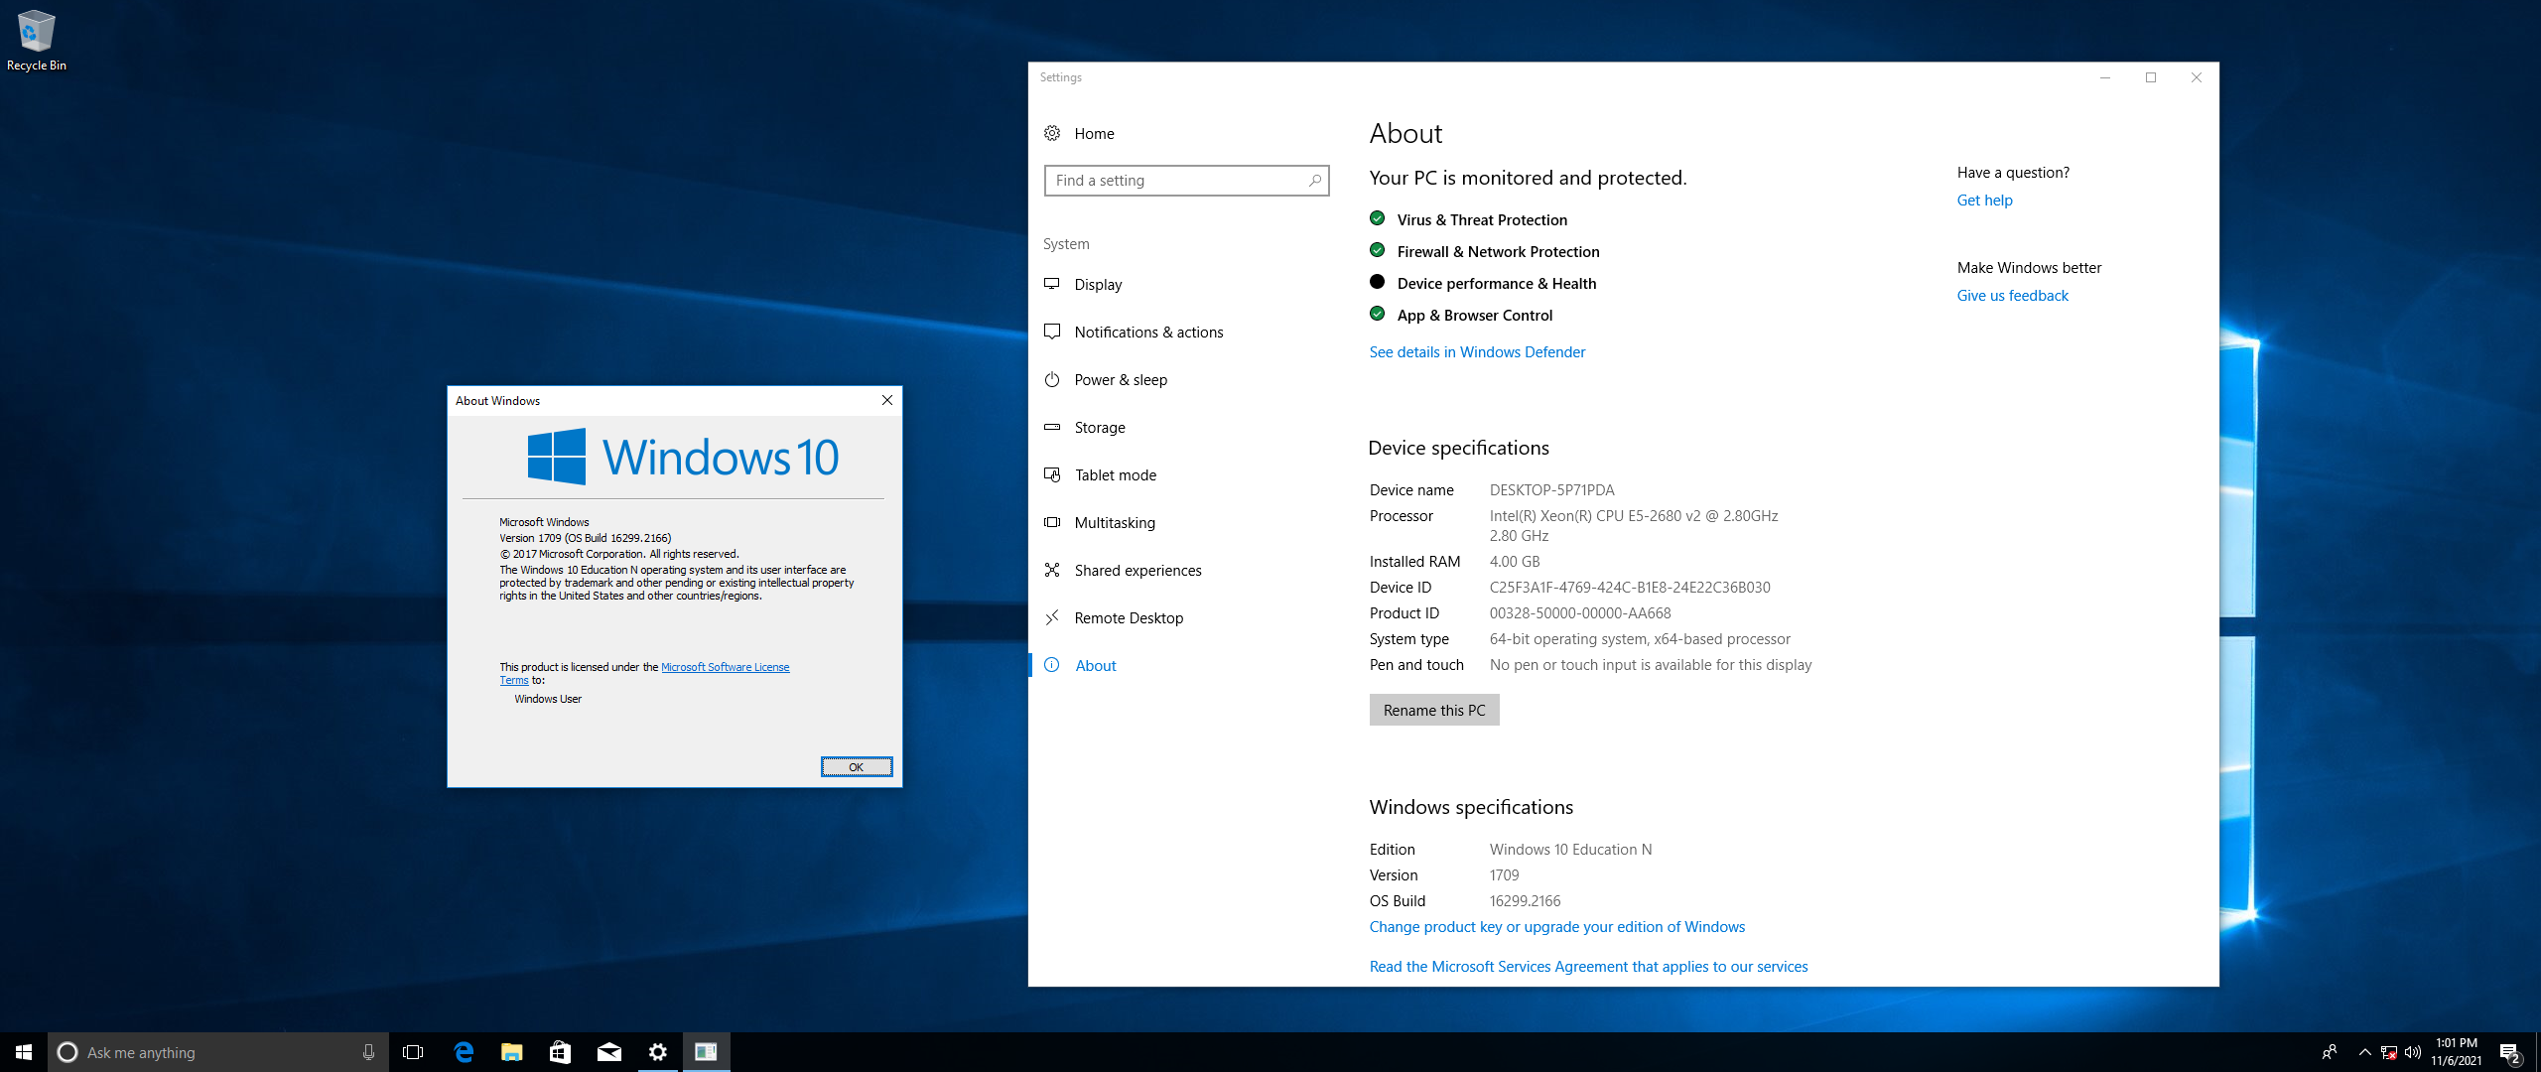Open File Explorer from the taskbar
Screen dimensions: 2541x1072
[x=511, y=1052]
